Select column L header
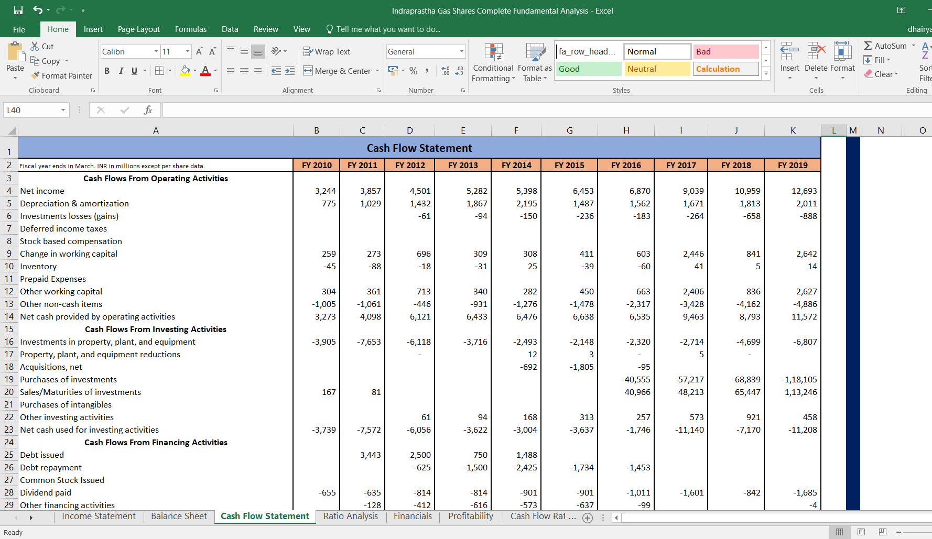 [833, 130]
